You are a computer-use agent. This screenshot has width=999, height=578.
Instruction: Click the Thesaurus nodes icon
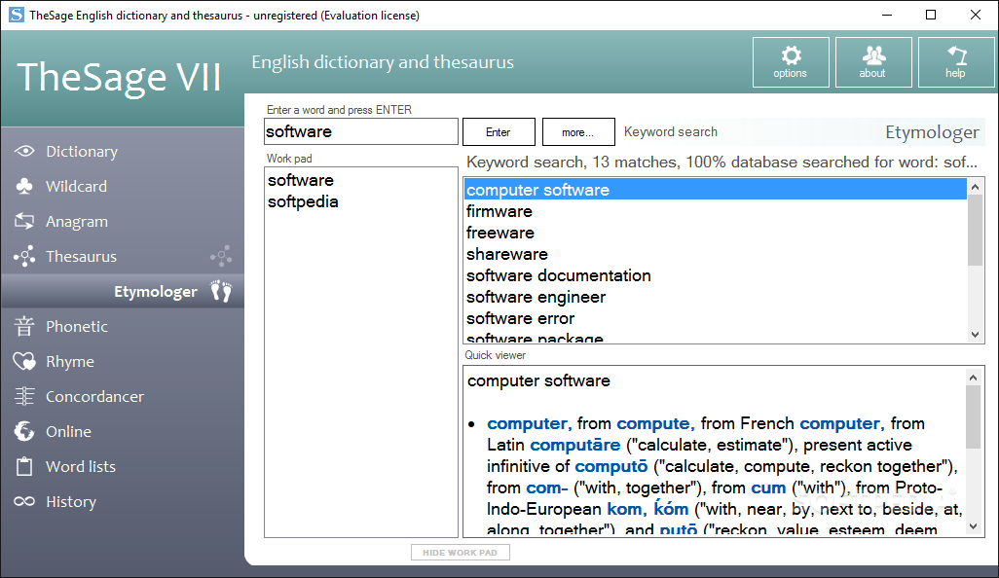click(x=24, y=257)
